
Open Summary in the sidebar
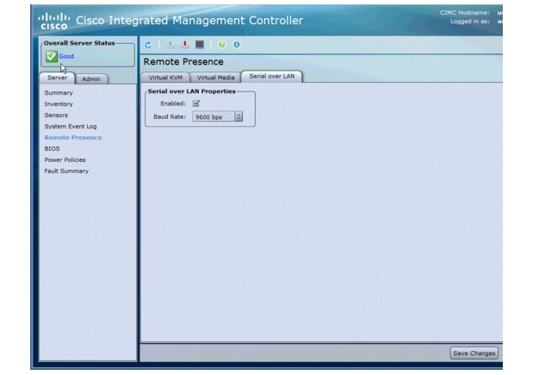click(59, 93)
